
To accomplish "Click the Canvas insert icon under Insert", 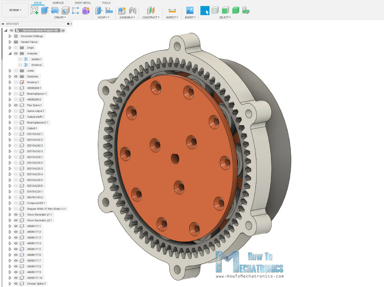I will pos(188,10).
